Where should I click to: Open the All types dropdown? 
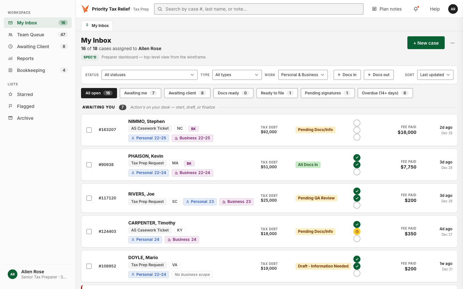coord(237,75)
